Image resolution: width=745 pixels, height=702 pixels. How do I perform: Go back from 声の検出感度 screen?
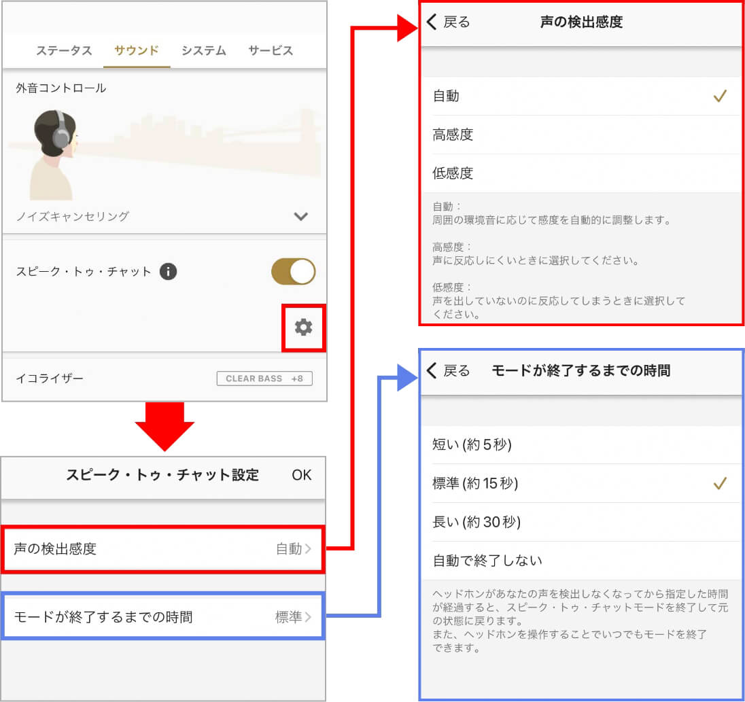point(448,22)
